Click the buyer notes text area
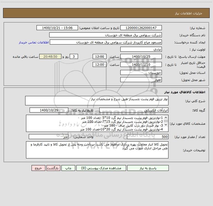 pyautogui.click(x=97, y=150)
